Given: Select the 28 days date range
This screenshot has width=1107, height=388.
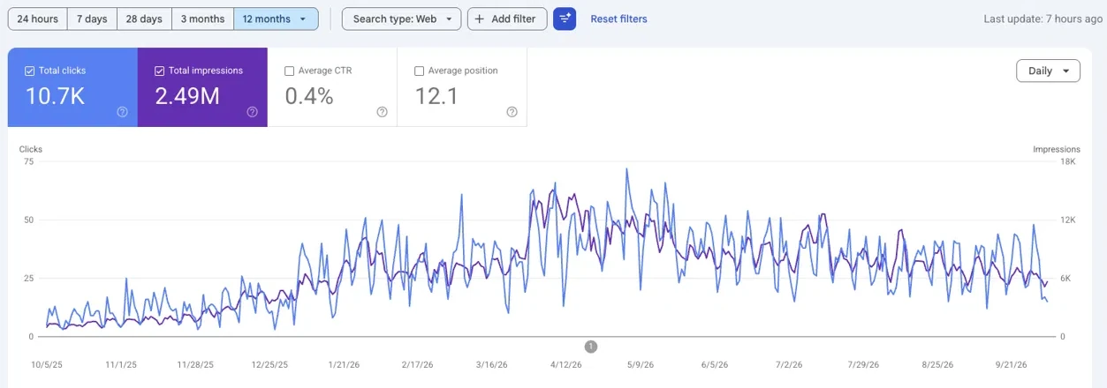Looking at the screenshot, I should coord(144,19).
